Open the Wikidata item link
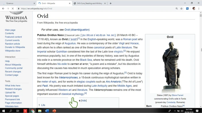Screen dimensions: 202x113 (11, 106)
